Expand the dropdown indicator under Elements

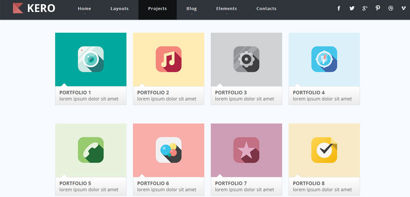[226, 14]
